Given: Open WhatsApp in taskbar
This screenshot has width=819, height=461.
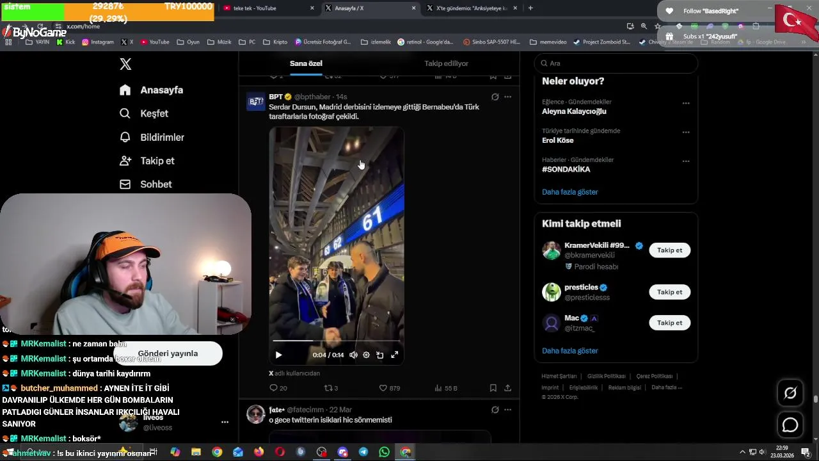Looking at the screenshot, I should point(384,452).
